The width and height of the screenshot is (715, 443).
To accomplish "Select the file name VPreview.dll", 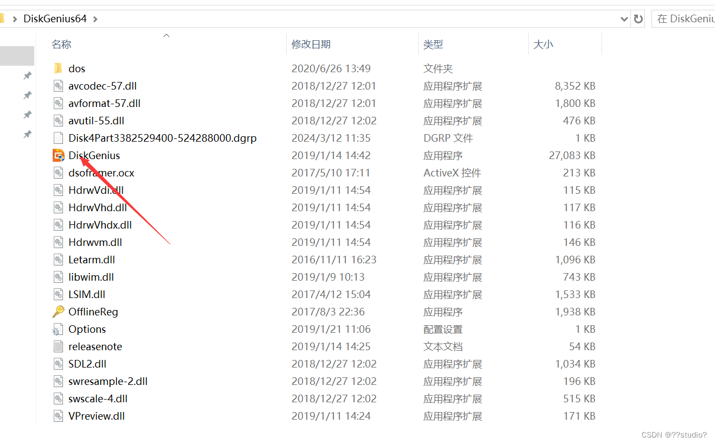I will click(97, 416).
